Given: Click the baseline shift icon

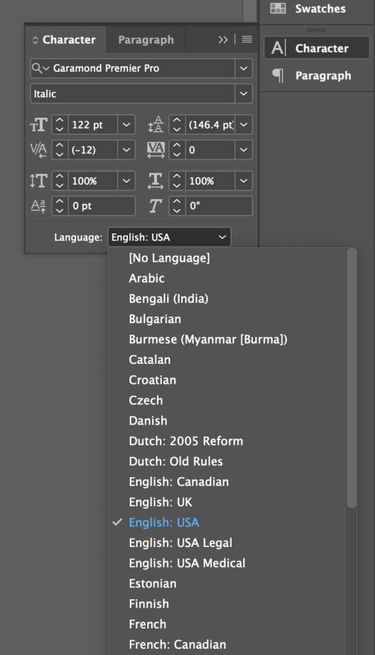Looking at the screenshot, I should pyautogui.click(x=38, y=206).
